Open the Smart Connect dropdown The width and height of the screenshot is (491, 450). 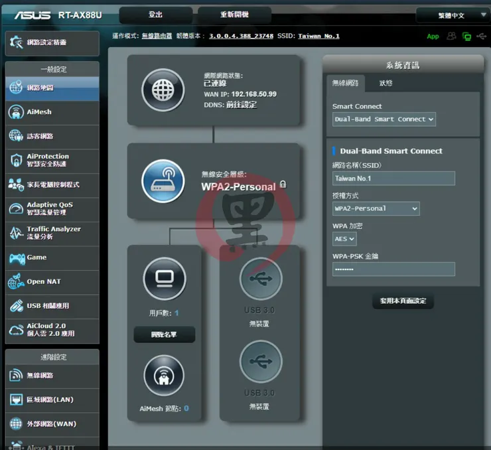(384, 119)
